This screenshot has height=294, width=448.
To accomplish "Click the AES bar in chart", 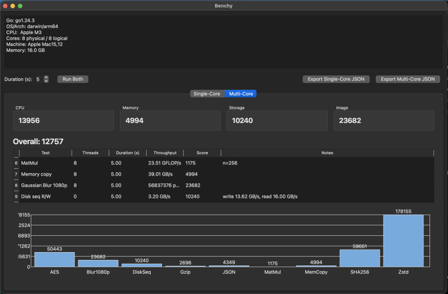I will (x=54, y=259).
